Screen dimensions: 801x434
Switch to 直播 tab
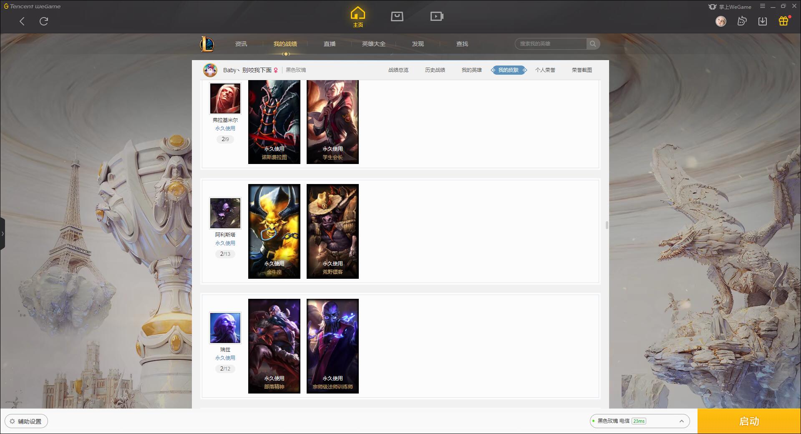(x=330, y=44)
